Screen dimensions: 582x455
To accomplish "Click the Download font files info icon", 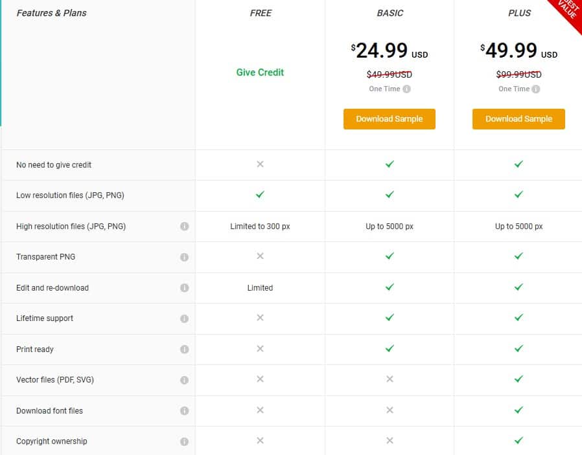I will [x=185, y=410].
